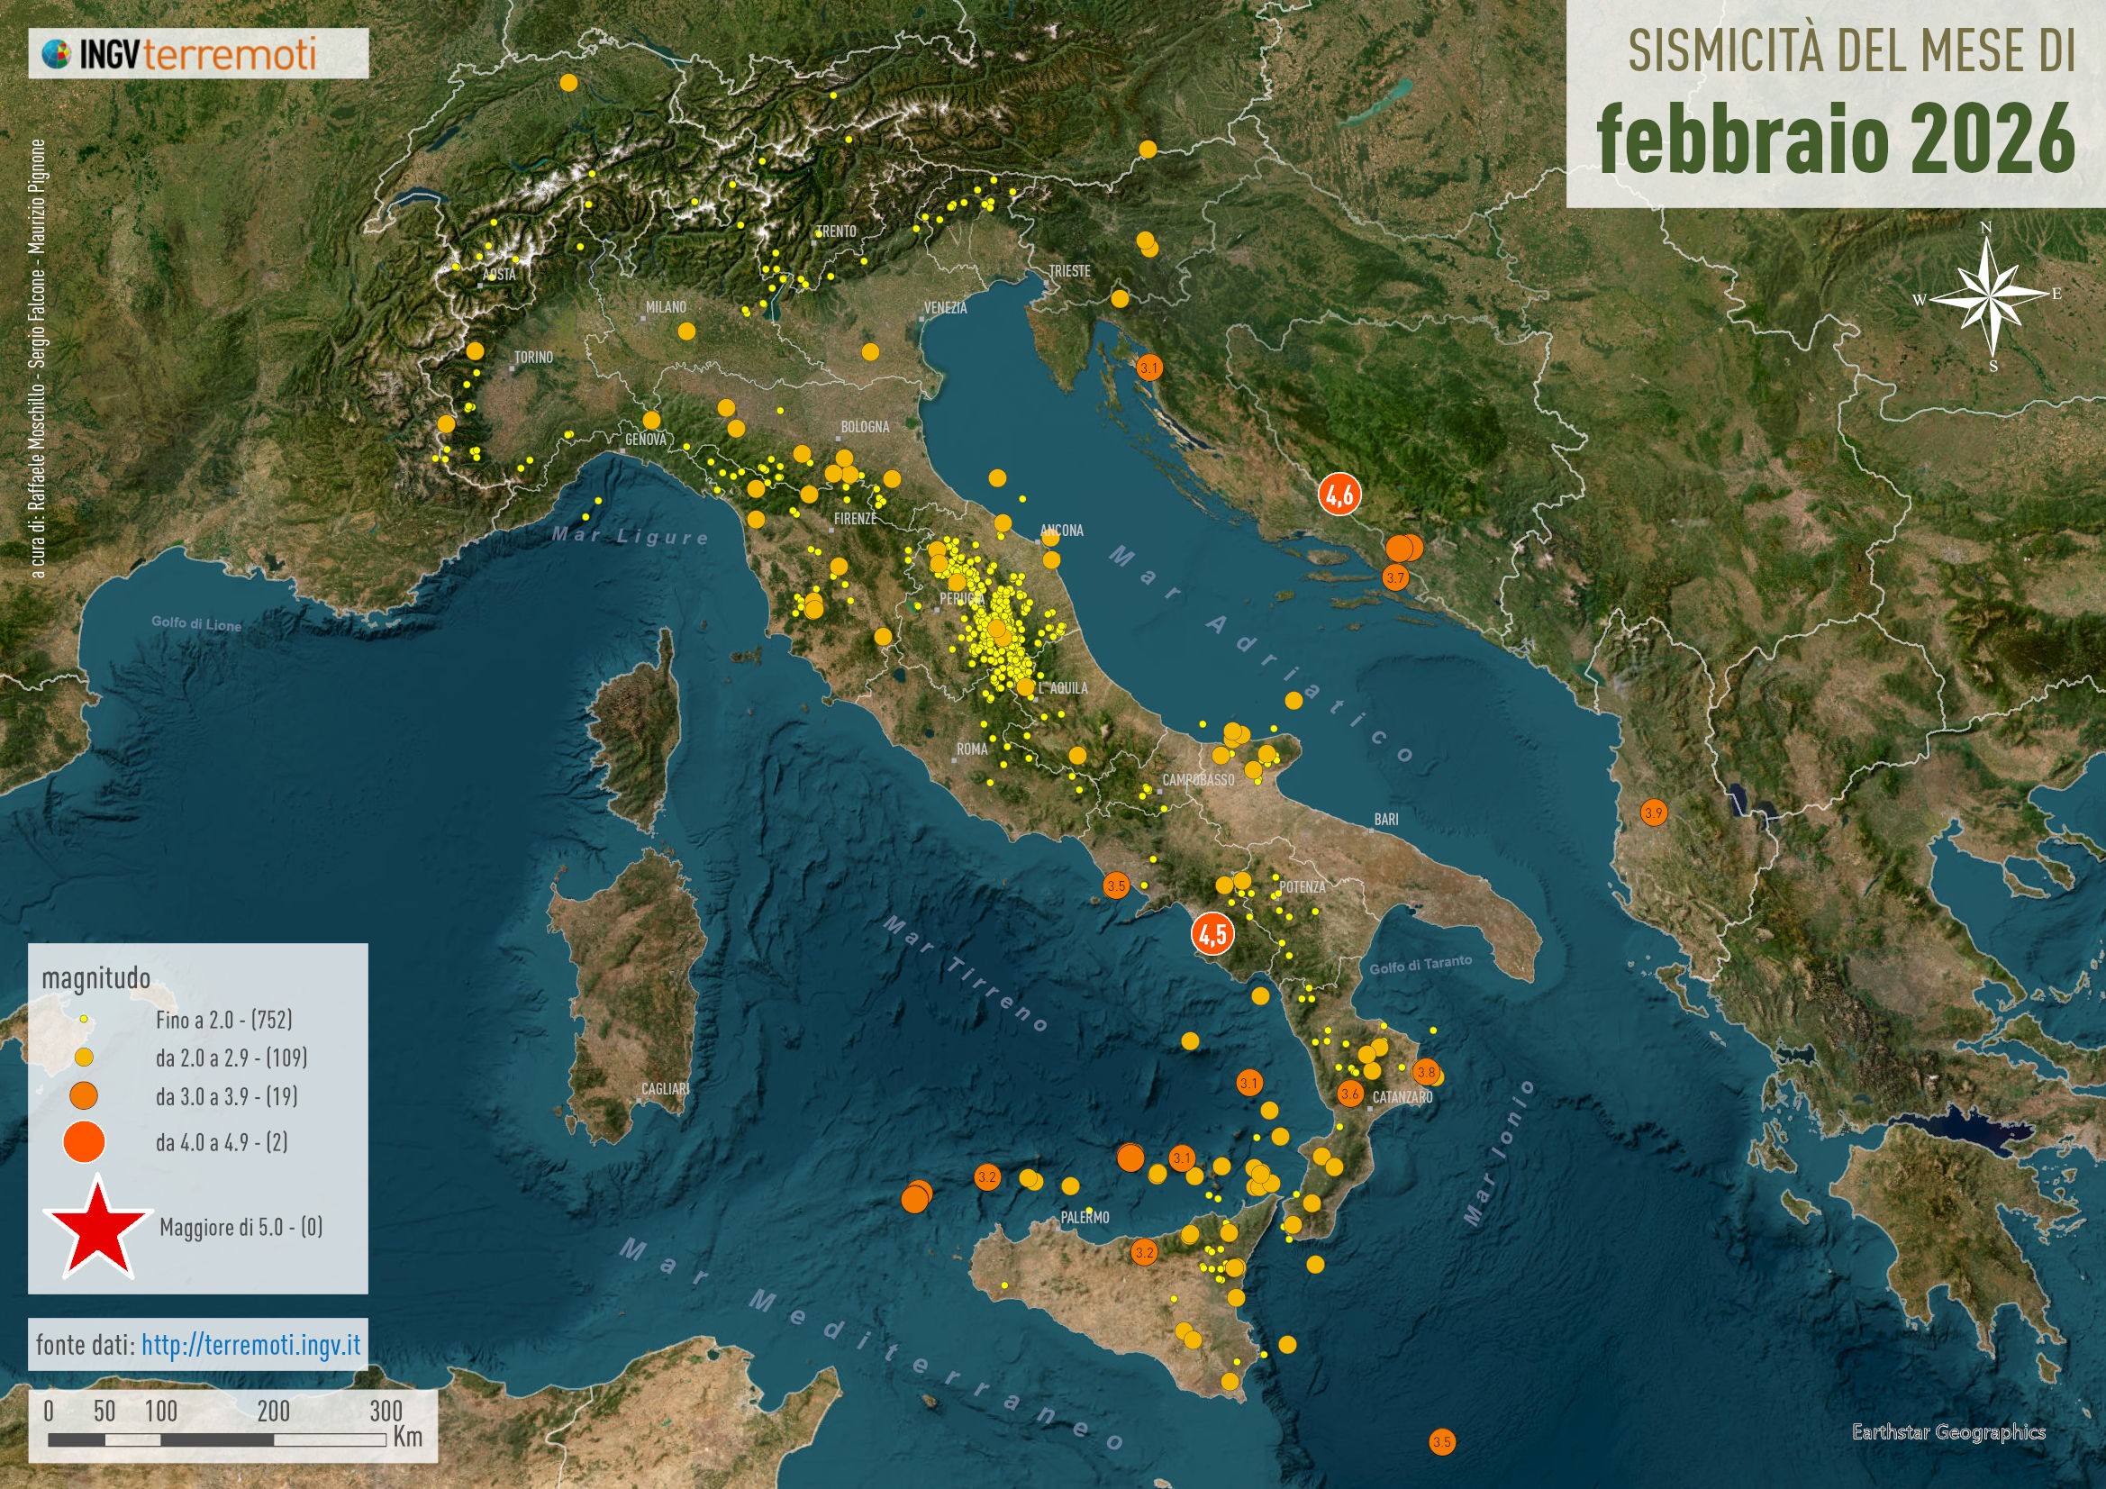This screenshot has width=2106, height=1489.
Task: Click the febbraio 2026 title
Action: click(x=1835, y=140)
